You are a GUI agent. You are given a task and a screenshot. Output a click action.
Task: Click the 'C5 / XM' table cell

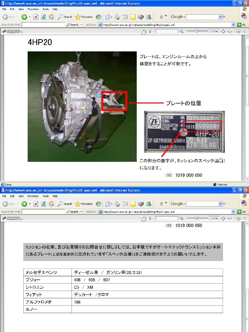[x=147, y=287]
